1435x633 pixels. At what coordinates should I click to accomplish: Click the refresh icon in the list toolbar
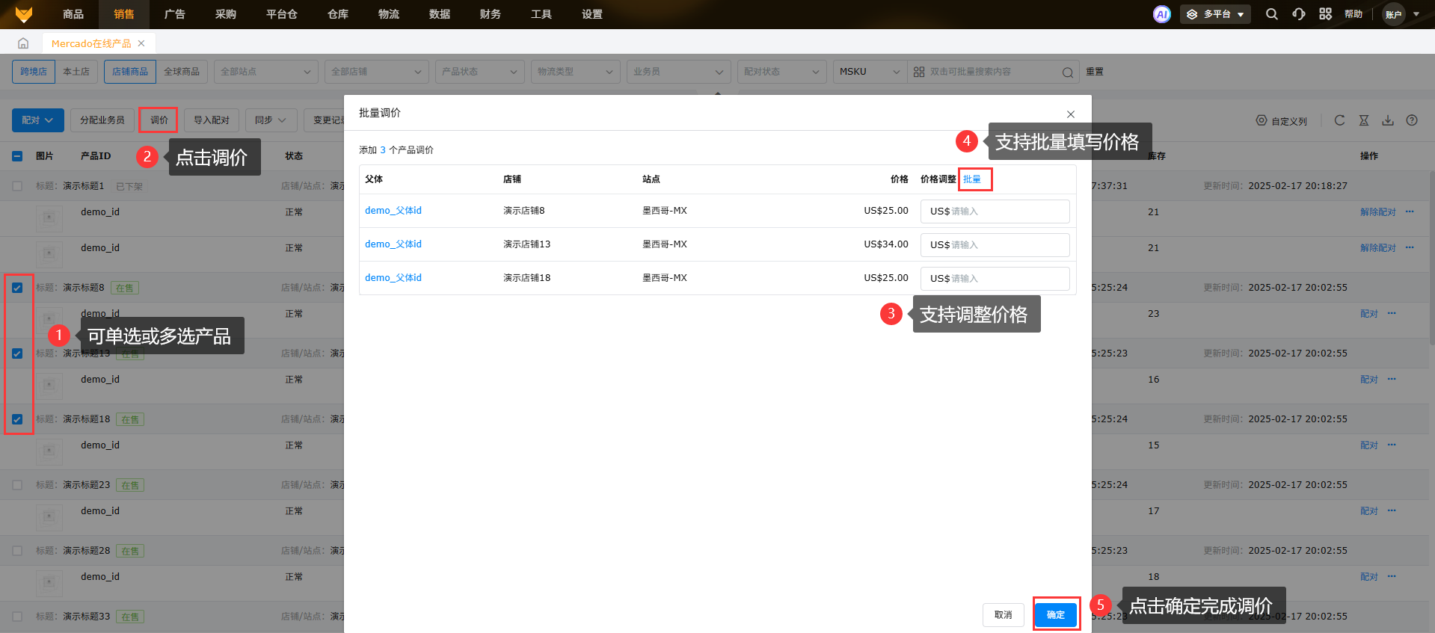[1339, 120]
